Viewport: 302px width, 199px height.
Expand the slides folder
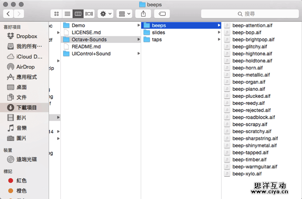coord(159,32)
